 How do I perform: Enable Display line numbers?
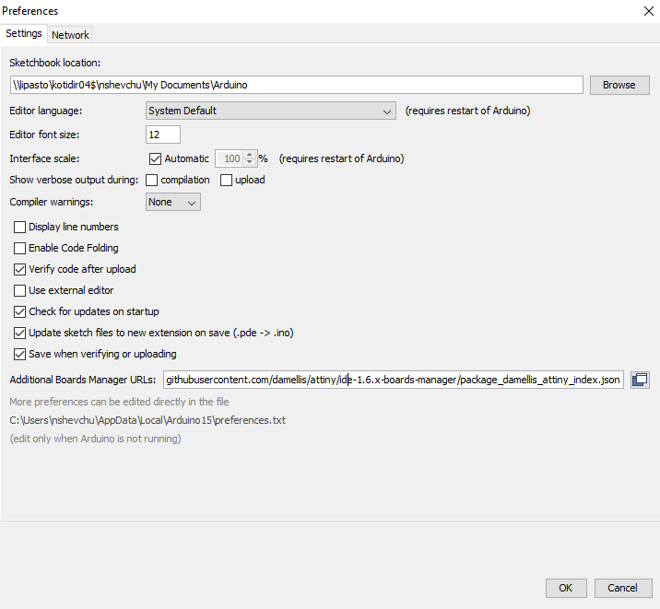(x=19, y=228)
